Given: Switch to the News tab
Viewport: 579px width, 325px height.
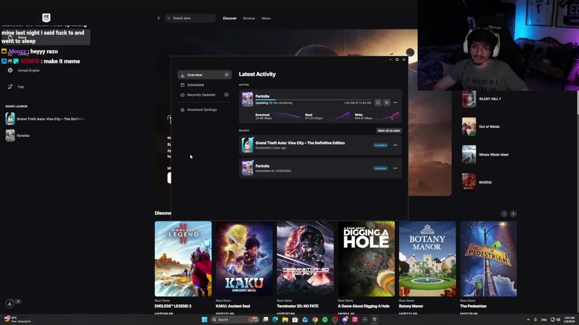Looking at the screenshot, I should (x=266, y=18).
